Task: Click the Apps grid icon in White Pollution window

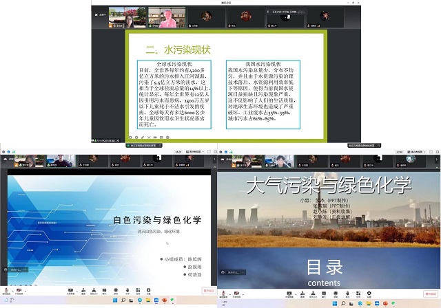Action: click(x=138, y=291)
